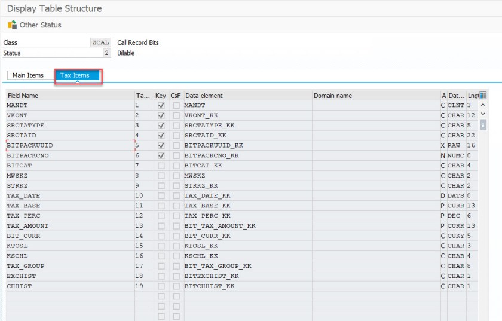
Task: Toggle CsF checkbox for MANDT
Action: 176,105
